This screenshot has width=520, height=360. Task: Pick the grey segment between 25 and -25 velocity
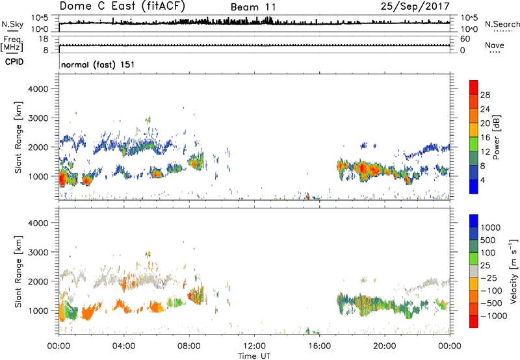click(x=474, y=271)
